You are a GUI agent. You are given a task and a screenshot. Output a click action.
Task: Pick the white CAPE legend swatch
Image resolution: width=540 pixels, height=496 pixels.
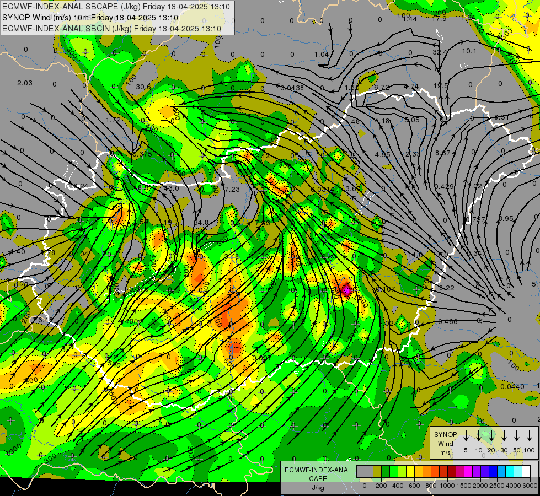pos(526,472)
